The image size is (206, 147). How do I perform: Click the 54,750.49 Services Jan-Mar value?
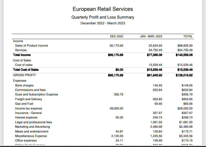tap(155, 50)
